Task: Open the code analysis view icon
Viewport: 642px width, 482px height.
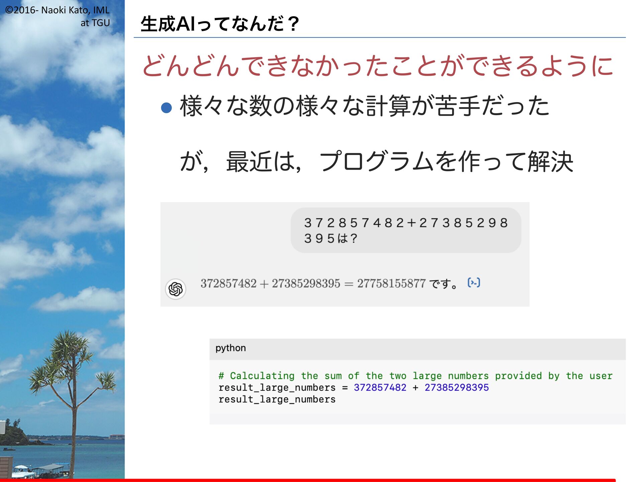Action: (474, 283)
